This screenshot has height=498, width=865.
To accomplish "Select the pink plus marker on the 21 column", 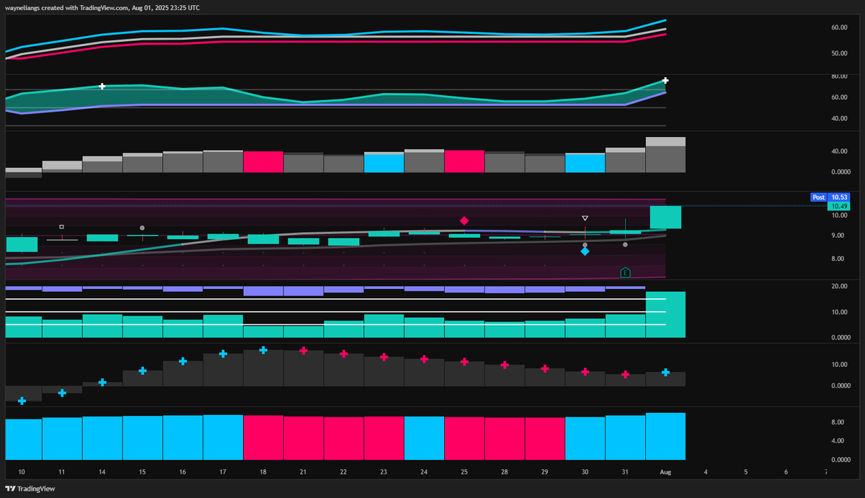I will point(303,350).
